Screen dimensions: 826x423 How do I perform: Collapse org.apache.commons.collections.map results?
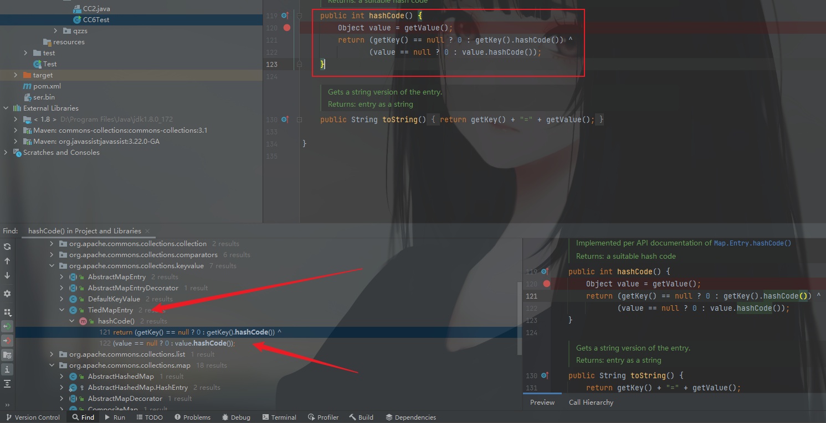(x=52, y=365)
